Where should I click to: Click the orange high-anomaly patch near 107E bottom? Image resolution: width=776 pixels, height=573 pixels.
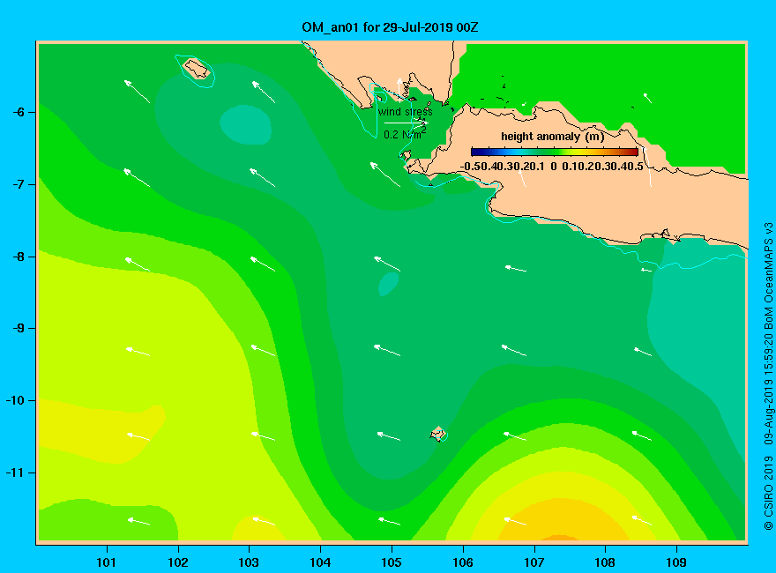560,538
